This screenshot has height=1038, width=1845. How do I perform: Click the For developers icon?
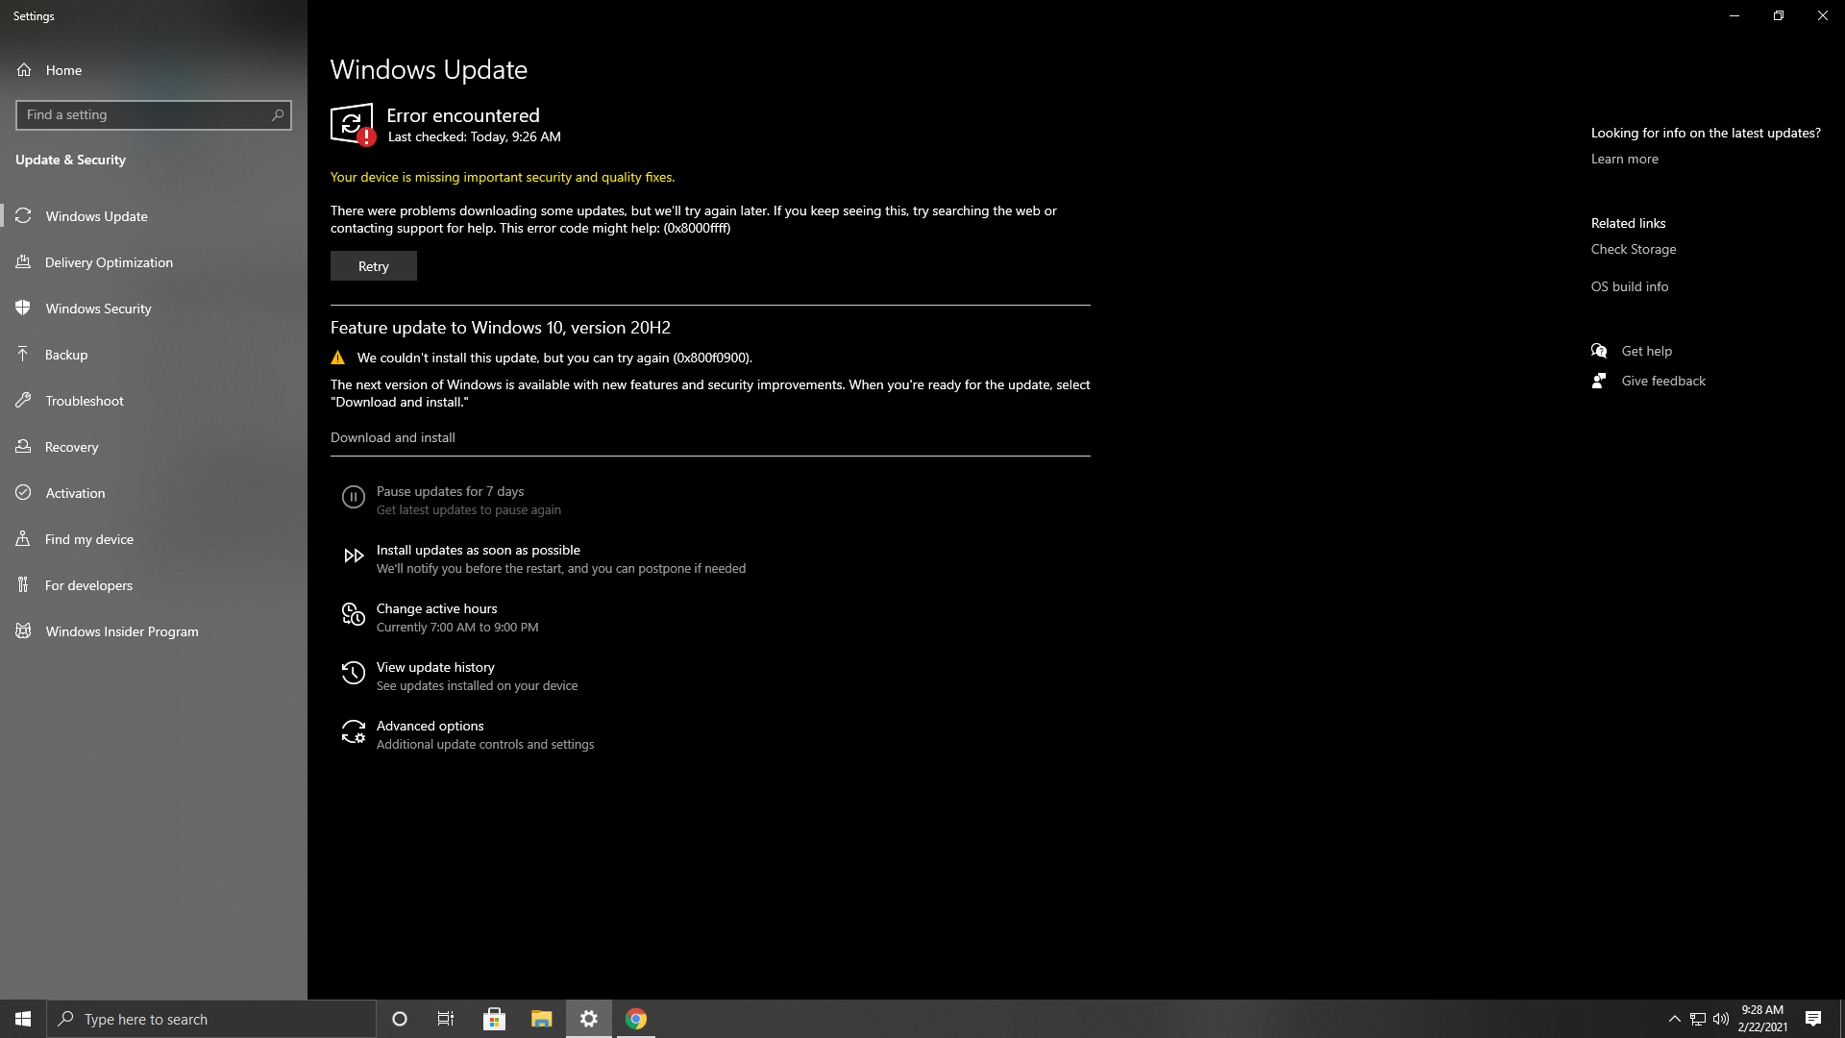click(x=23, y=584)
